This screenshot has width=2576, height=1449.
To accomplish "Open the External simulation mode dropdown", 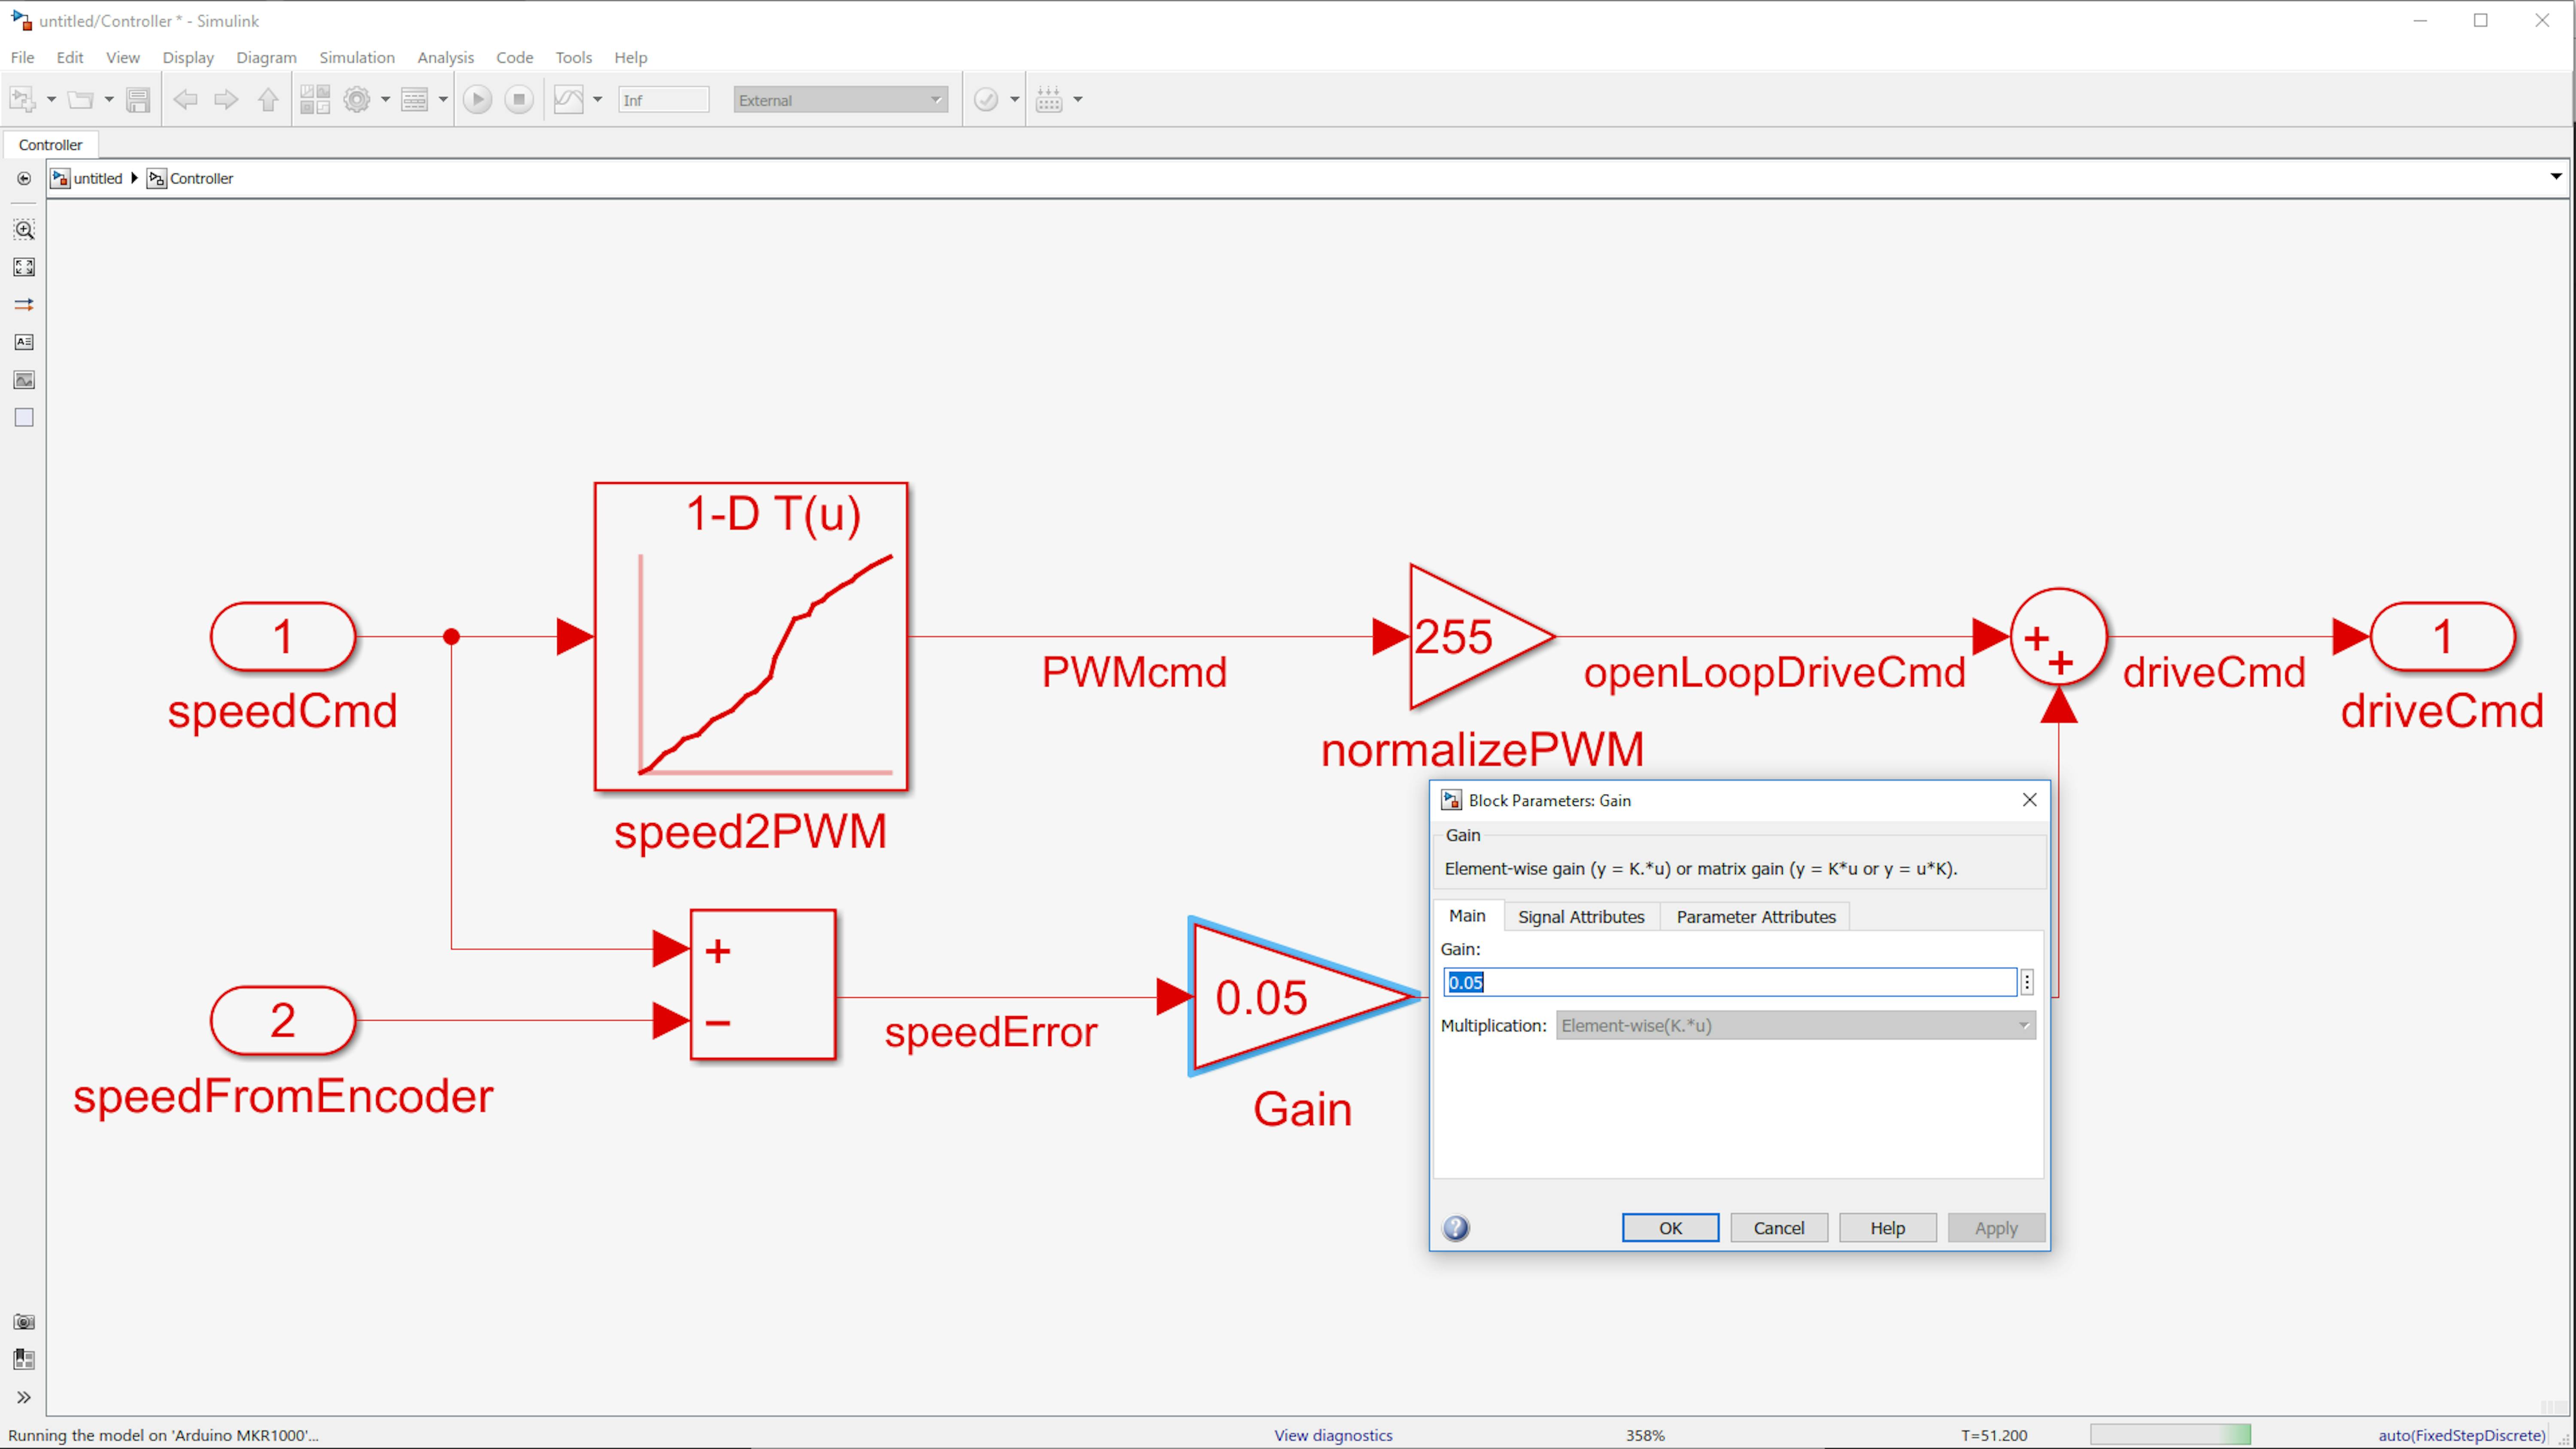I will point(840,100).
